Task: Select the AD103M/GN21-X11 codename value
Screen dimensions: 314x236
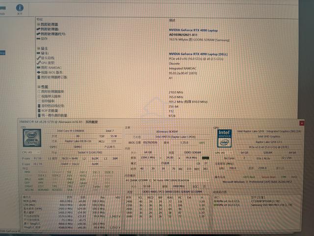Action: point(183,35)
